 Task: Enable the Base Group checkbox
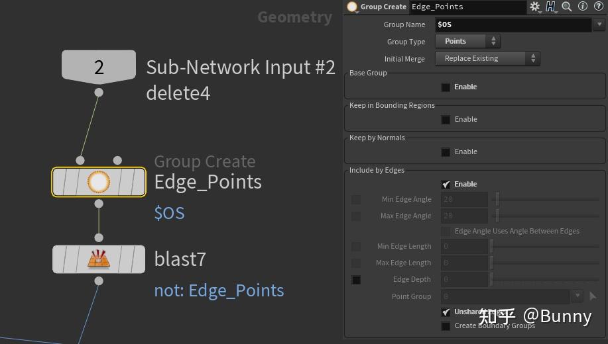(x=446, y=87)
